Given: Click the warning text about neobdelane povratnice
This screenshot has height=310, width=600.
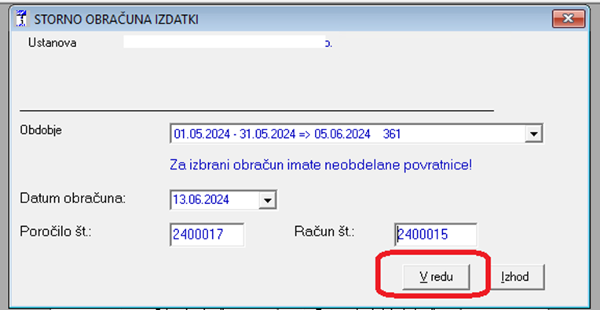Looking at the screenshot, I should click(x=320, y=166).
